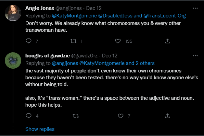The image size is (204, 136).
Task: Retweet Angie Jones's tweet
Action: 73,41
